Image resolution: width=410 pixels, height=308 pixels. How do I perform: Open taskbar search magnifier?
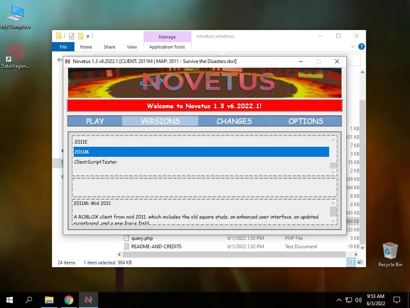click(x=29, y=300)
